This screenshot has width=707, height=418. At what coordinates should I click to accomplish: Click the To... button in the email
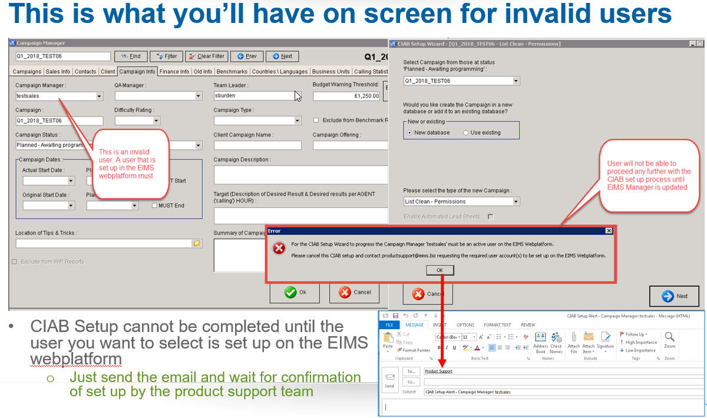click(x=410, y=371)
